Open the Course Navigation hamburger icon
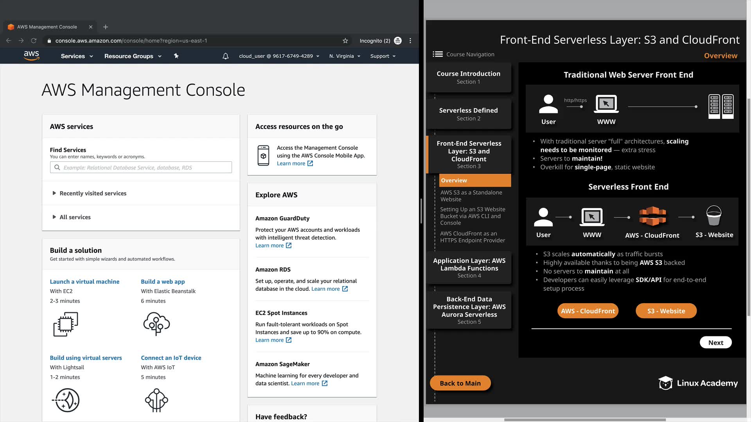751x422 pixels. tap(438, 54)
